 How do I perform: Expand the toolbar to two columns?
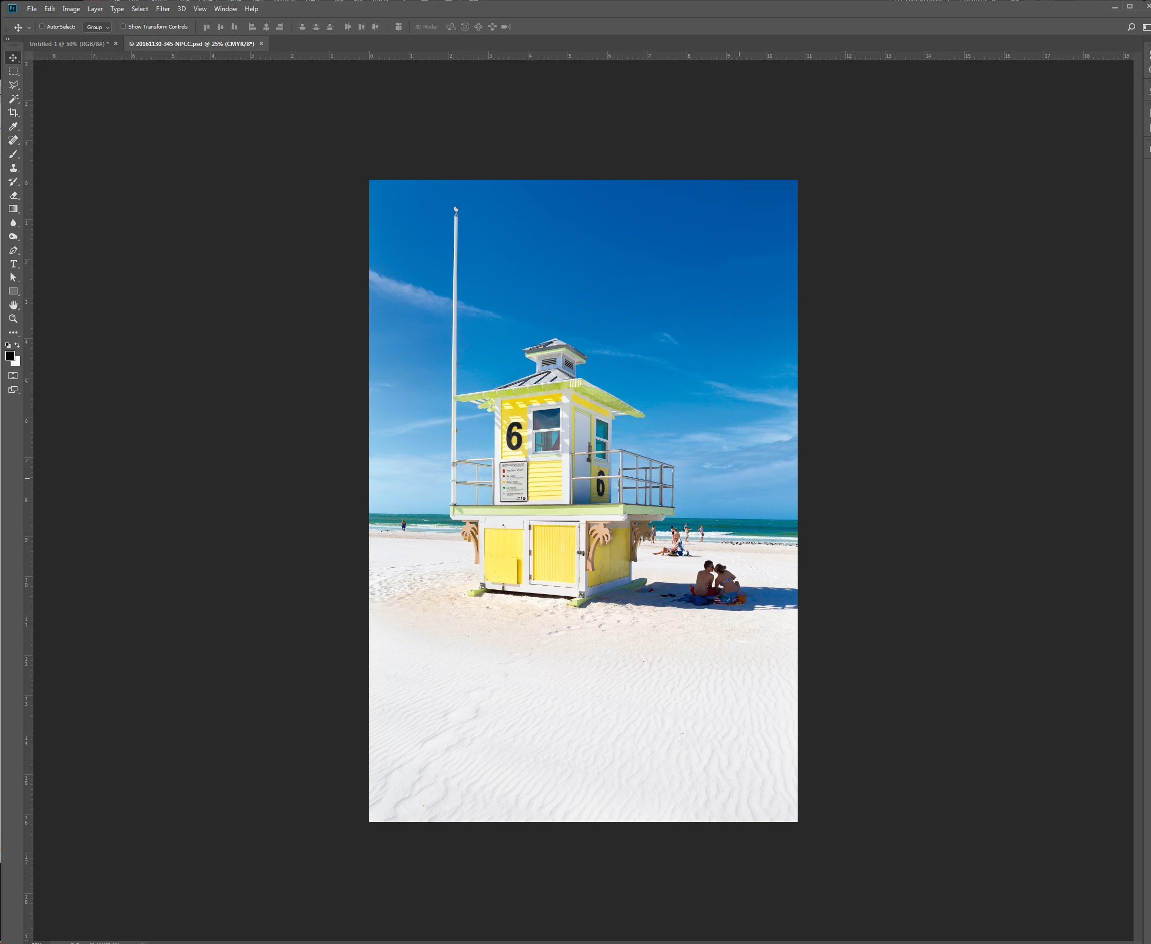(7, 39)
